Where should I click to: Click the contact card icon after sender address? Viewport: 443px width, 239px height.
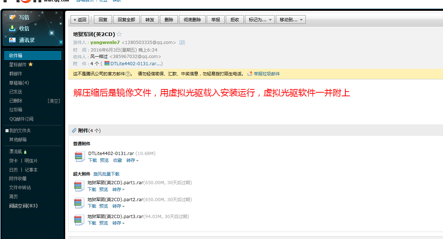coord(182,43)
